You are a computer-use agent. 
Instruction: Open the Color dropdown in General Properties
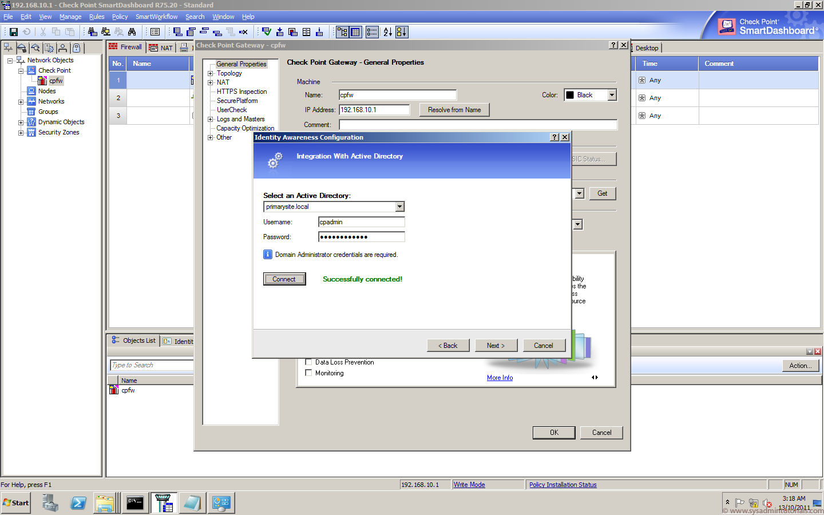(x=612, y=95)
